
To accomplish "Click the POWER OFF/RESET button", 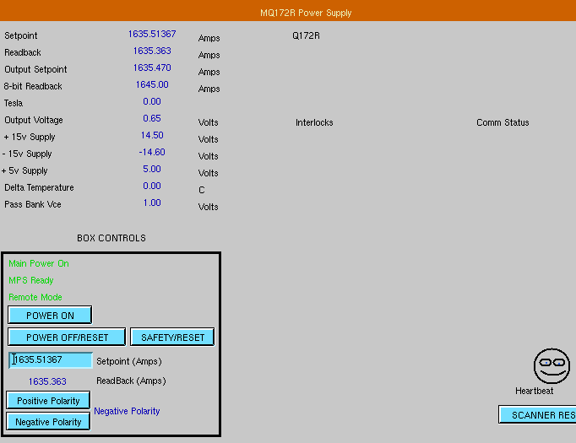I will pyautogui.click(x=67, y=338).
